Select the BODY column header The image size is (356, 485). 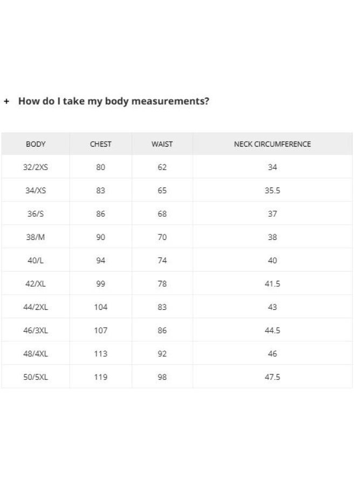click(36, 144)
